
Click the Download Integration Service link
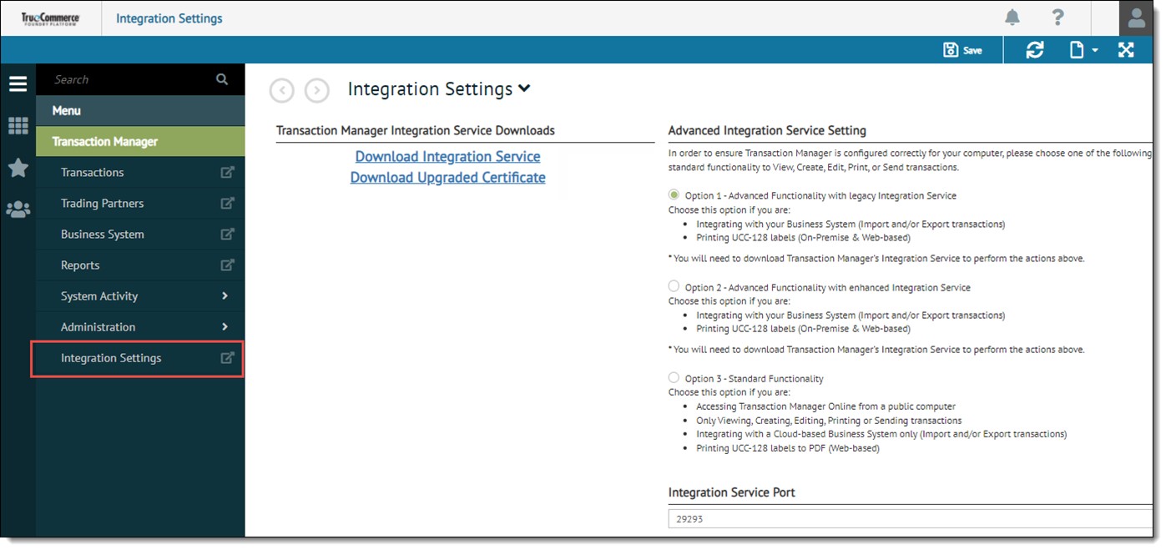click(448, 157)
